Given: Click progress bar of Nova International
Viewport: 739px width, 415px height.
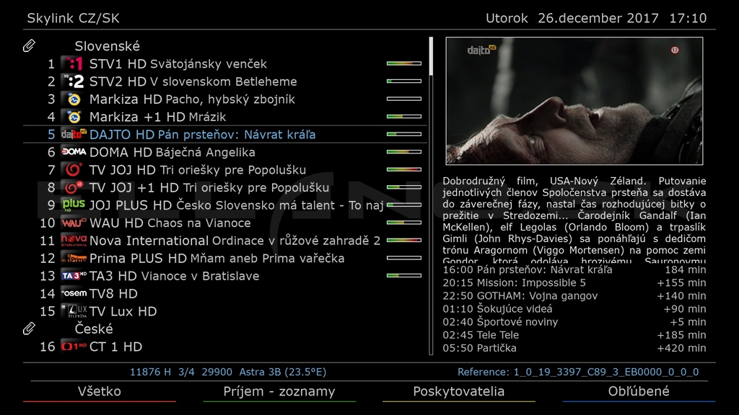Looking at the screenshot, I should coord(404,241).
